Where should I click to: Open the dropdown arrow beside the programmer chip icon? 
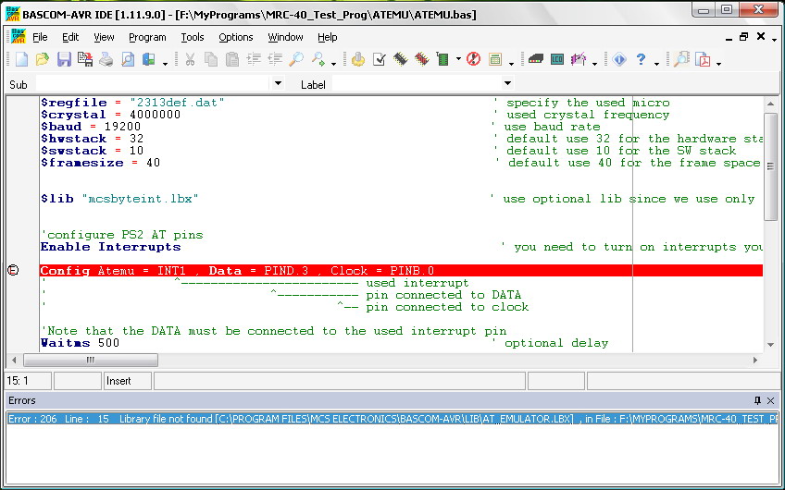tap(458, 61)
